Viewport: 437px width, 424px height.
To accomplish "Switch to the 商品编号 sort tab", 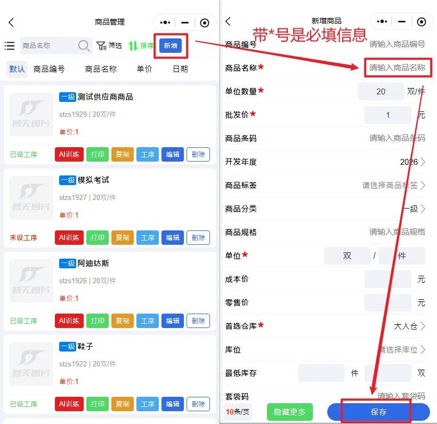I will click(49, 69).
